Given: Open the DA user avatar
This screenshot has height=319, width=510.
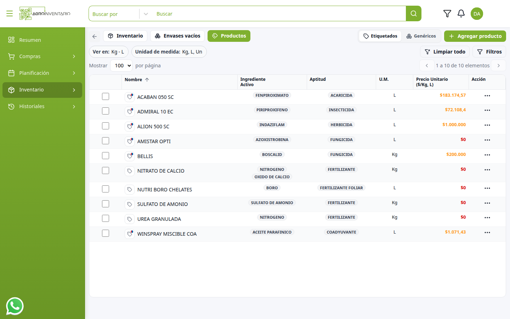Looking at the screenshot, I should (477, 13).
